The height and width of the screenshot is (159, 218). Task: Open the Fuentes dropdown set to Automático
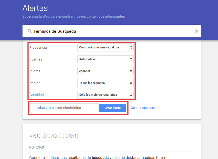tap(105, 59)
